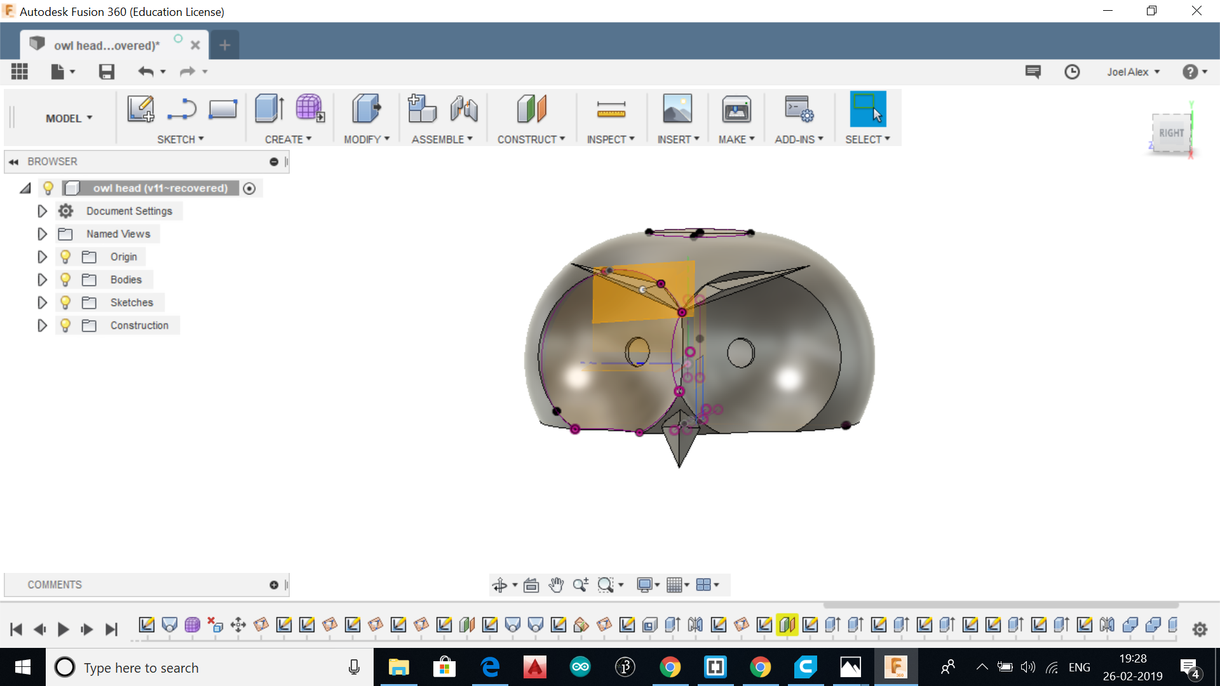Toggle visibility of the Sketches folder
The image size is (1220, 686).
tap(65, 302)
